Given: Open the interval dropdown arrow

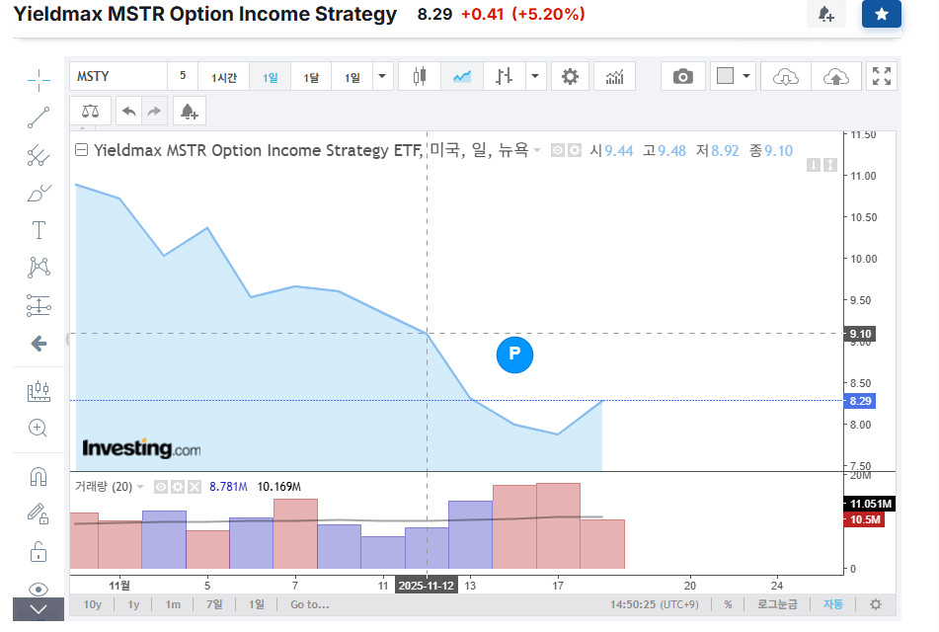Looking at the screenshot, I should tap(382, 77).
